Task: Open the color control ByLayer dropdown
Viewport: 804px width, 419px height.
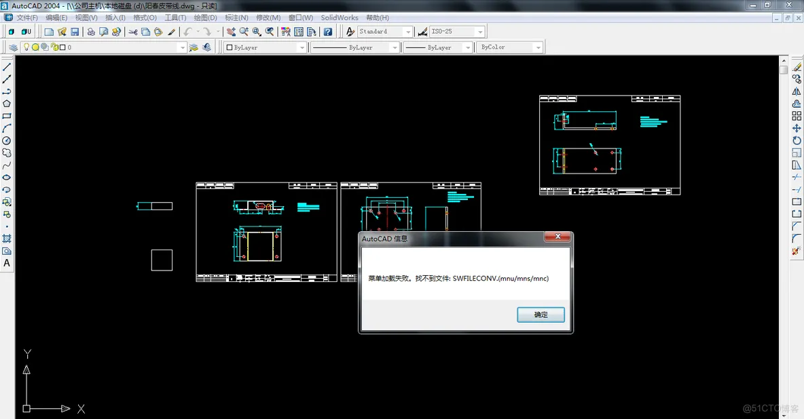Action: tap(302, 47)
